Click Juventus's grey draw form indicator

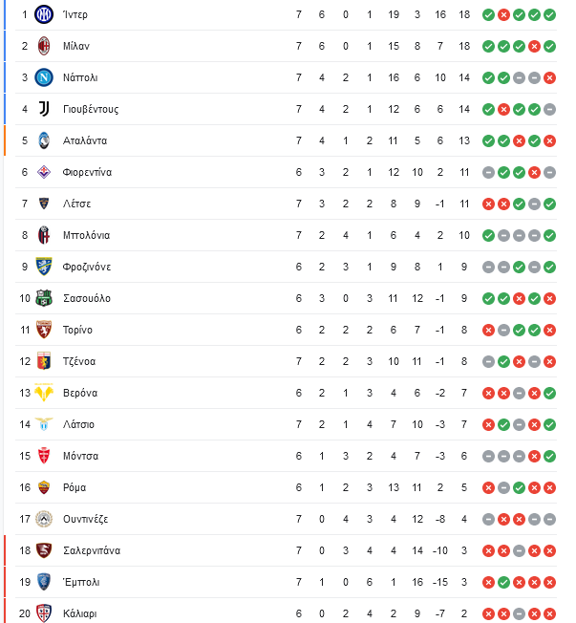[550, 109]
